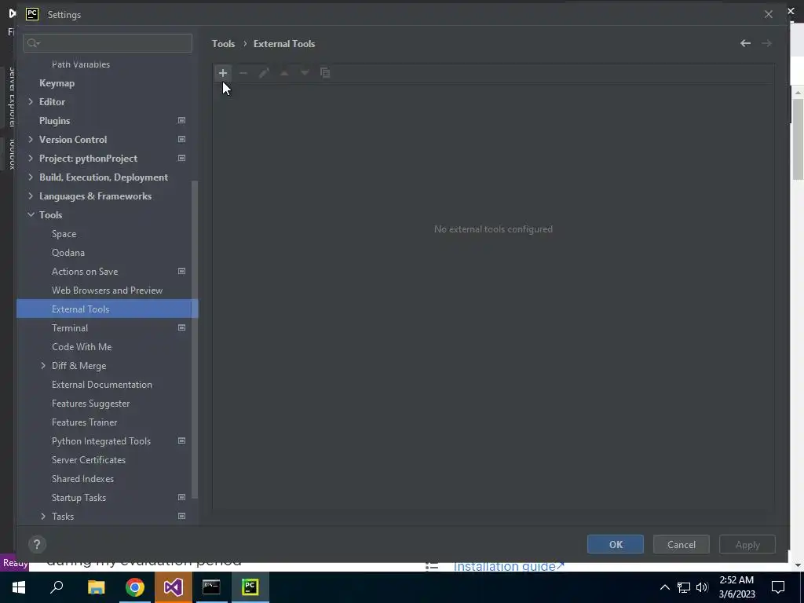This screenshot has width=804, height=603.
Task: Open Windows Start menu
Action: tap(19, 587)
